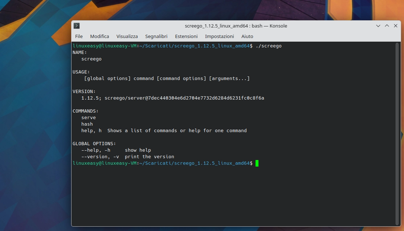404x231 pixels.
Task: Open the File menu
Action: pyautogui.click(x=79, y=36)
